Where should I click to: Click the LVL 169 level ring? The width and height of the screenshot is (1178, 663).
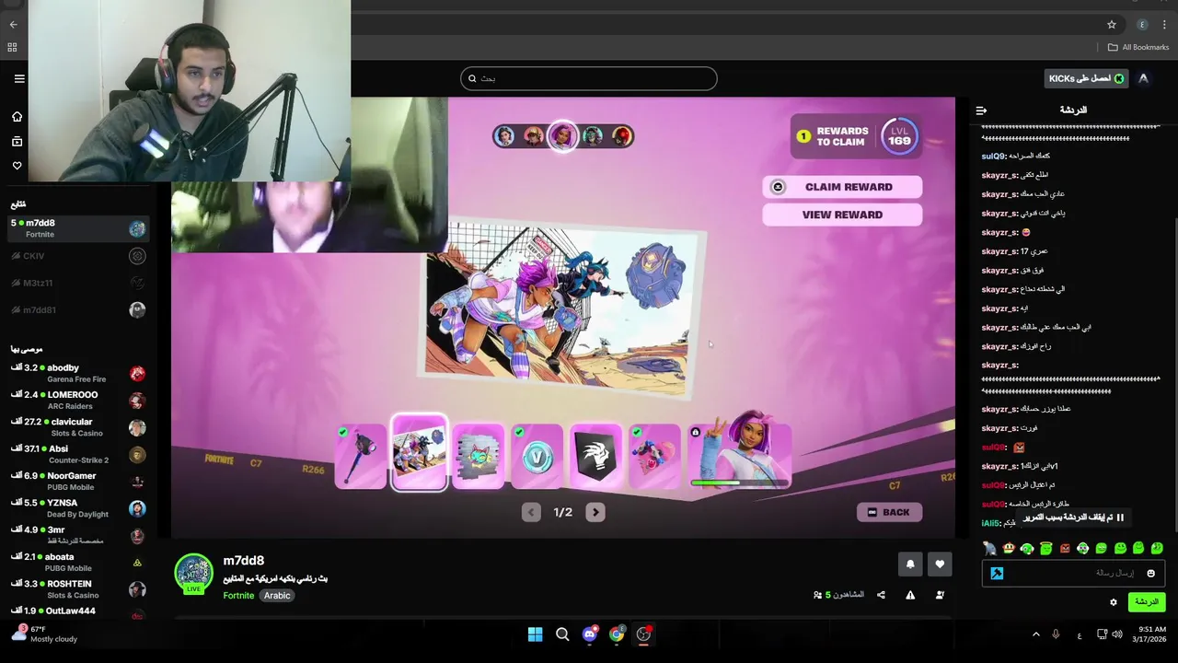point(899,137)
